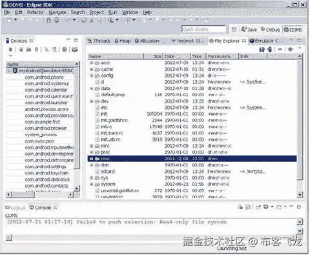Click the Quick Access search field
This screenshot has width=310, height=255.
203,29
